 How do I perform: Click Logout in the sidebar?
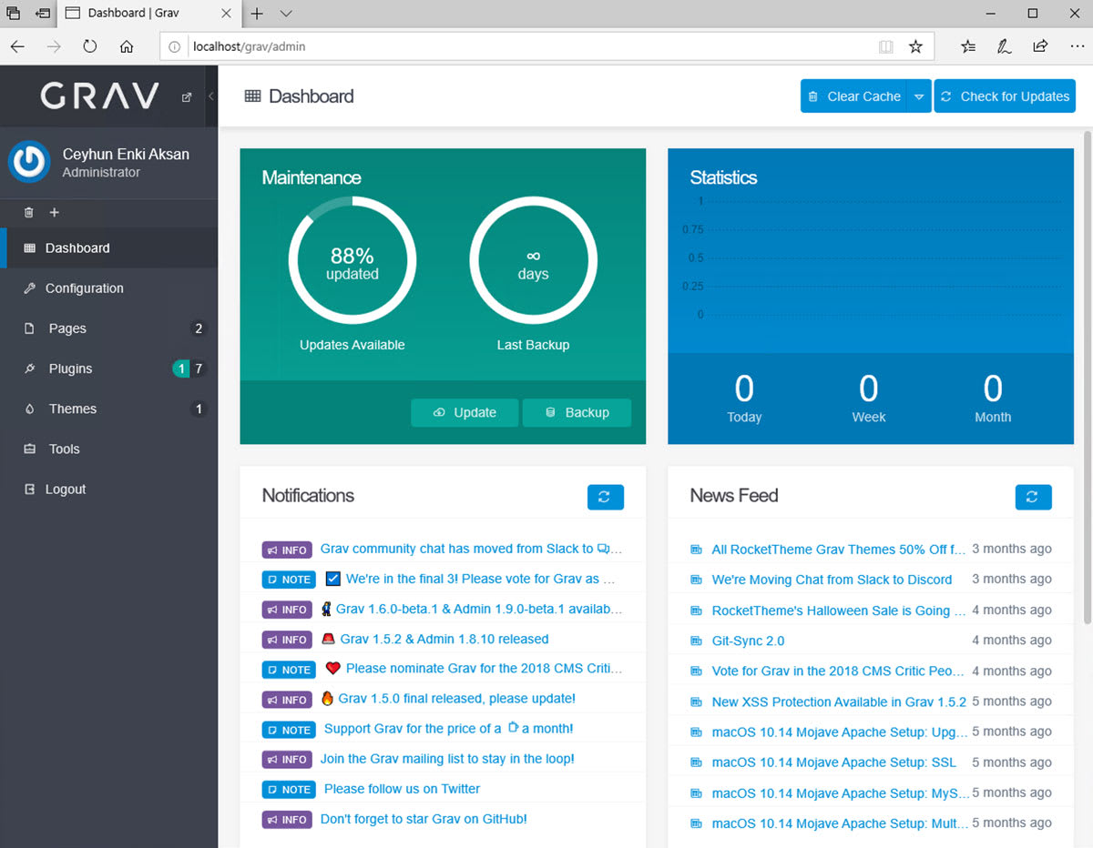coord(109,489)
